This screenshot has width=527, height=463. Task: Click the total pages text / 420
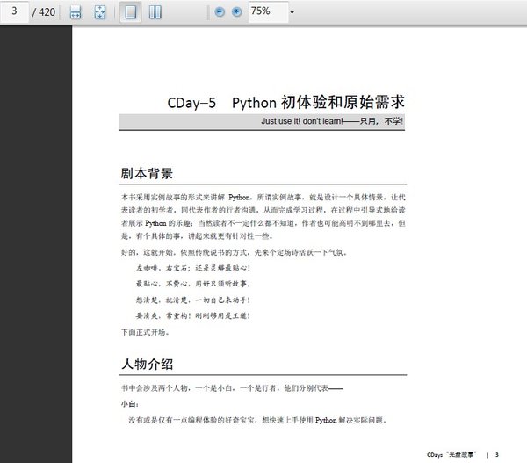tap(44, 12)
